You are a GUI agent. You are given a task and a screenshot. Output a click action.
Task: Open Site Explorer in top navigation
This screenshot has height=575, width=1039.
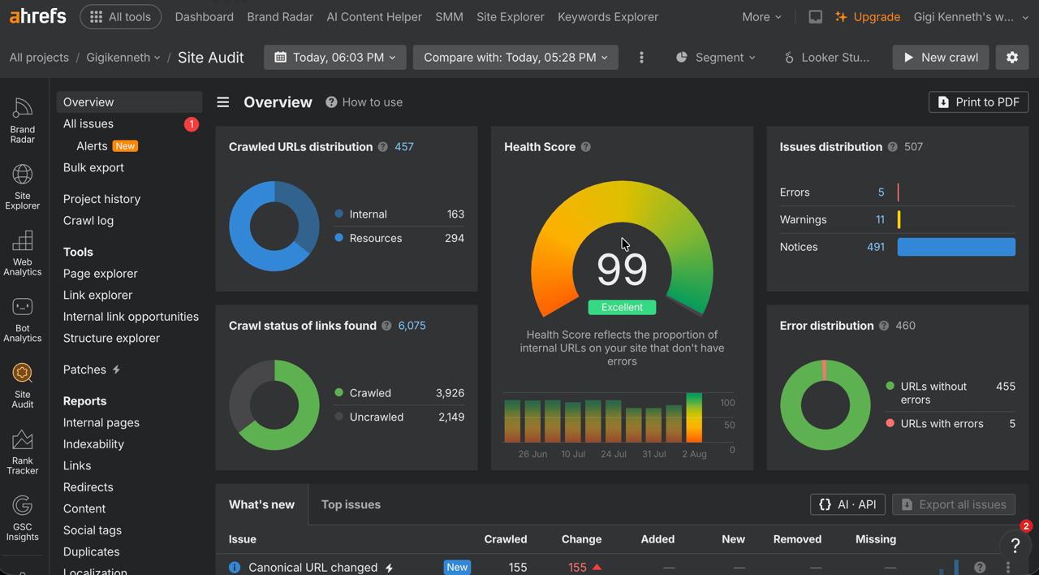point(511,17)
